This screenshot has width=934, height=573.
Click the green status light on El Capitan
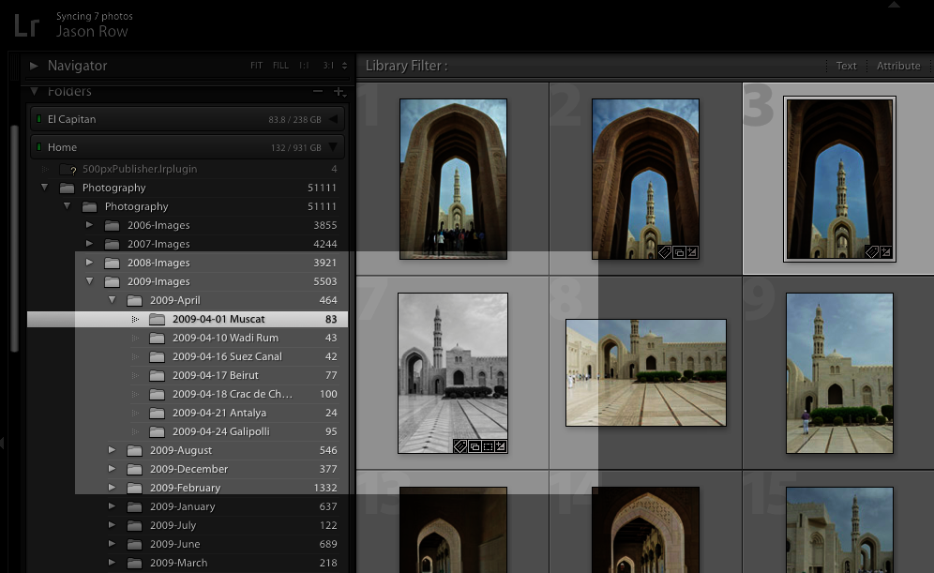[x=38, y=118]
